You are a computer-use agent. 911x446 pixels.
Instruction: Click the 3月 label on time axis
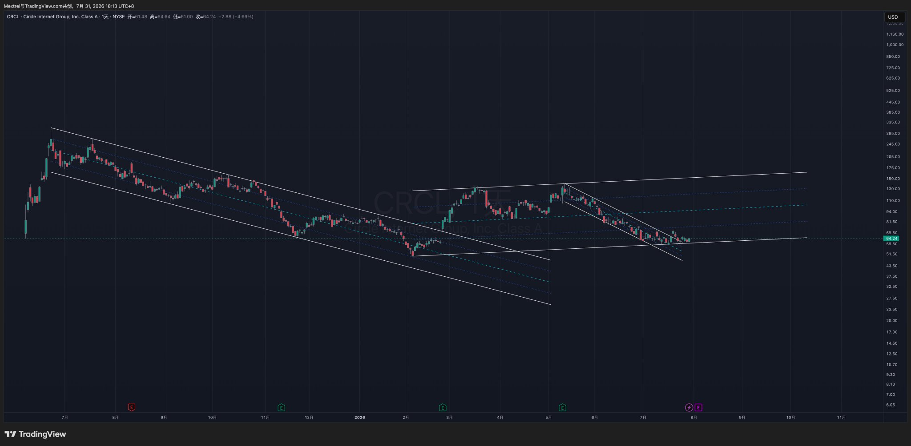click(x=450, y=418)
